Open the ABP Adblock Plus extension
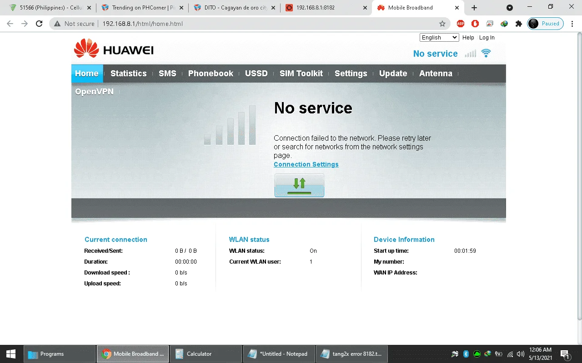Screen dimensions: 582x363 click(461, 24)
